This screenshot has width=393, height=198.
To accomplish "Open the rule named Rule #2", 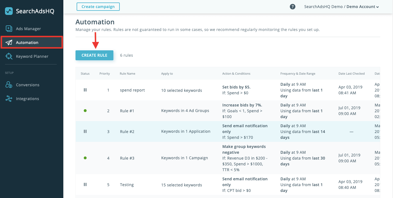I will pyautogui.click(x=127, y=131).
